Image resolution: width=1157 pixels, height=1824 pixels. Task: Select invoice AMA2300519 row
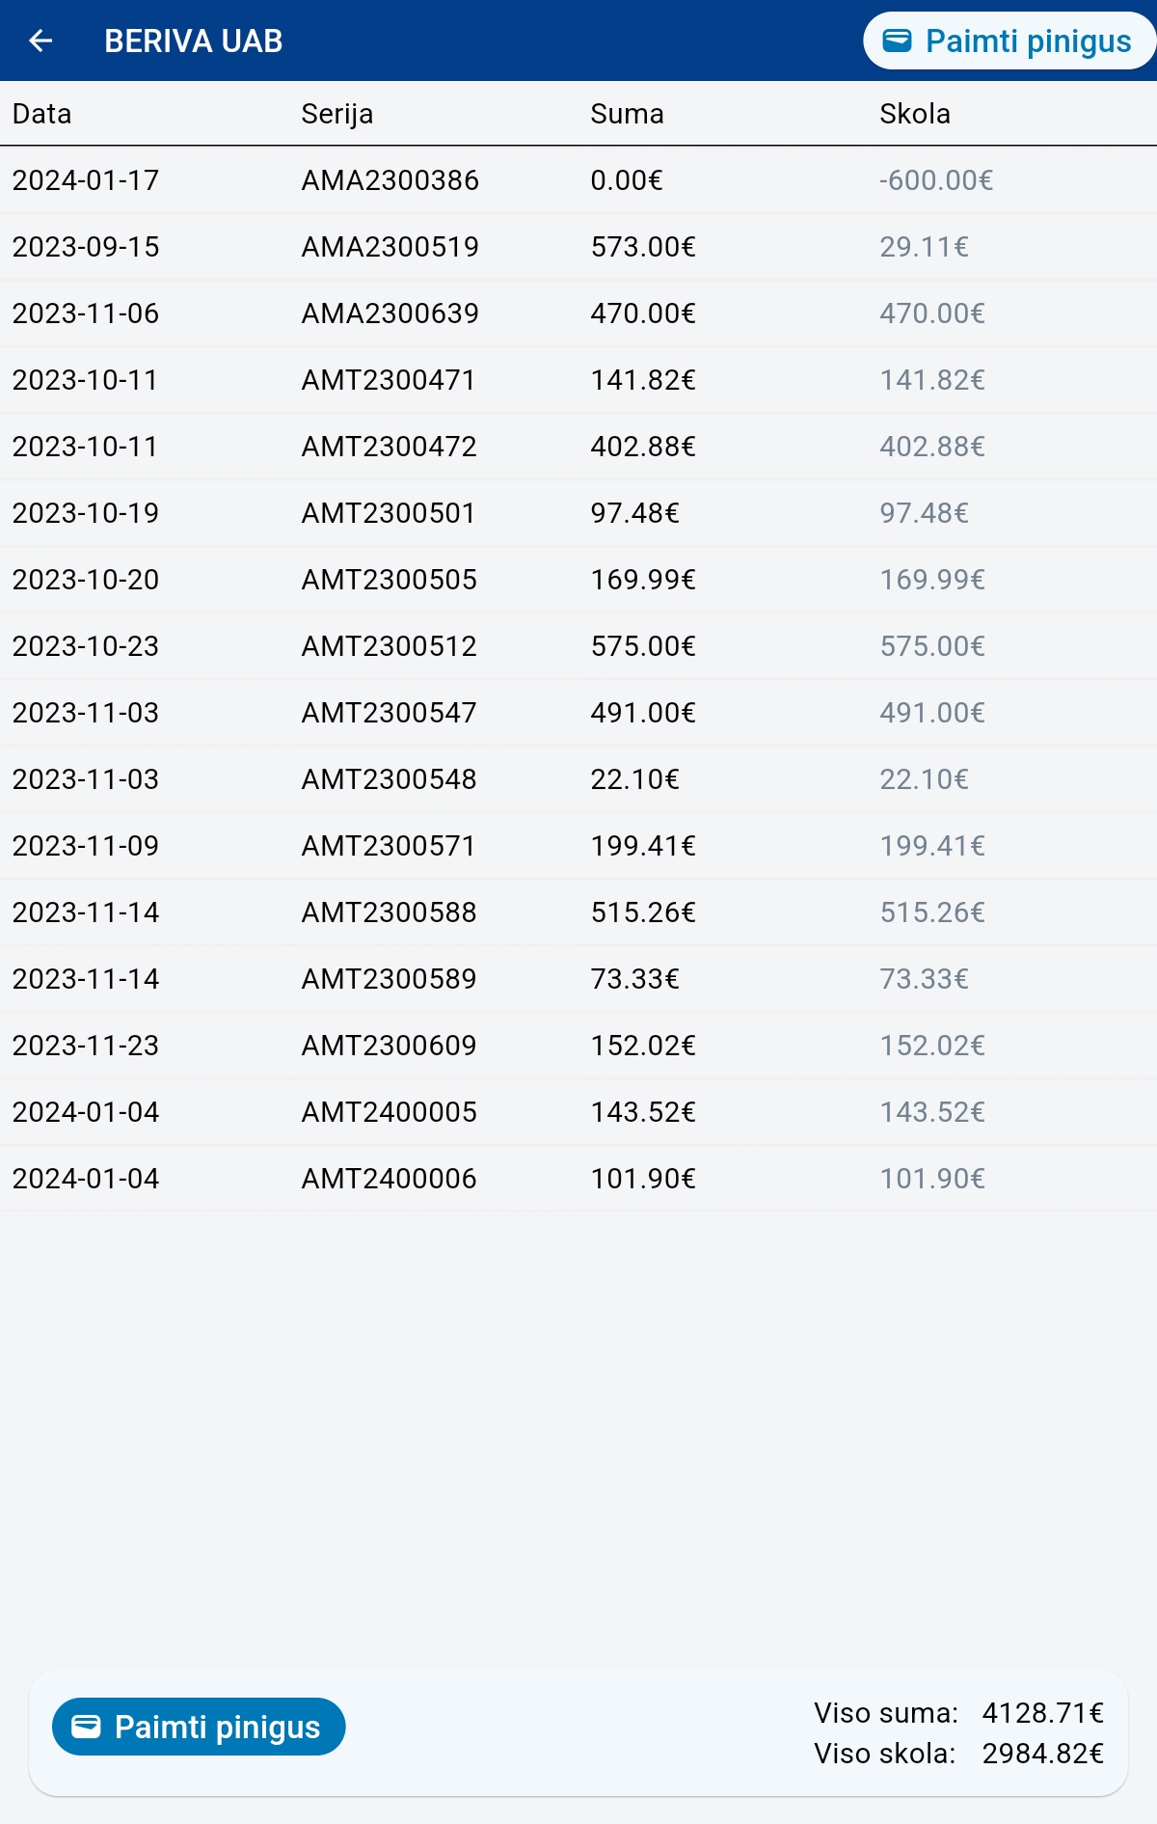(578, 247)
